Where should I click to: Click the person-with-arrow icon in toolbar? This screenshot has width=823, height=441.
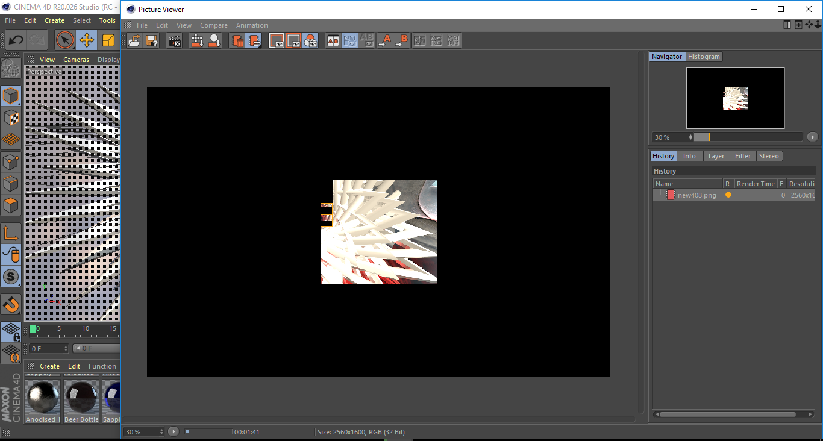coord(213,40)
